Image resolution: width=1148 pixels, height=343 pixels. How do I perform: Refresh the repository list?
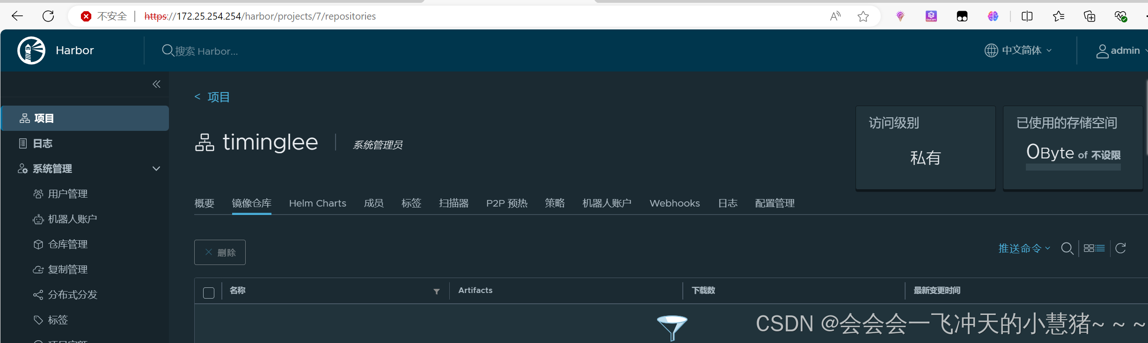coord(1120,248)
